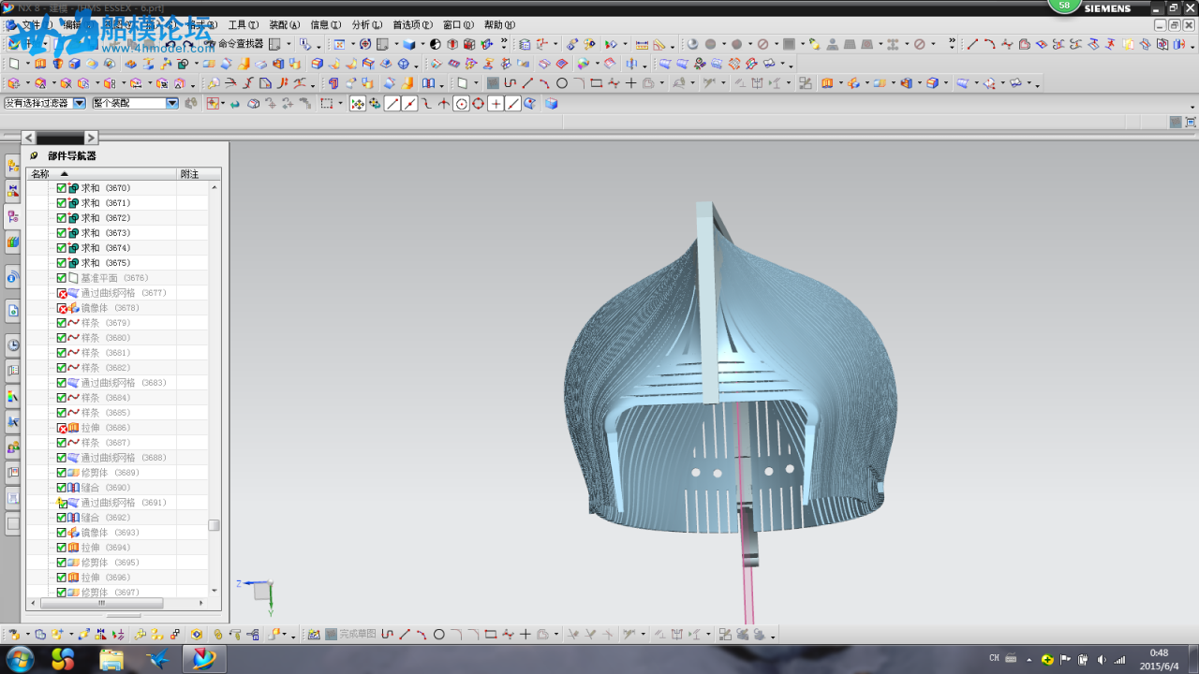Select the Line tool in the bottom sketch toolbar
This screenshot has width=1199, height=674.
405,635
